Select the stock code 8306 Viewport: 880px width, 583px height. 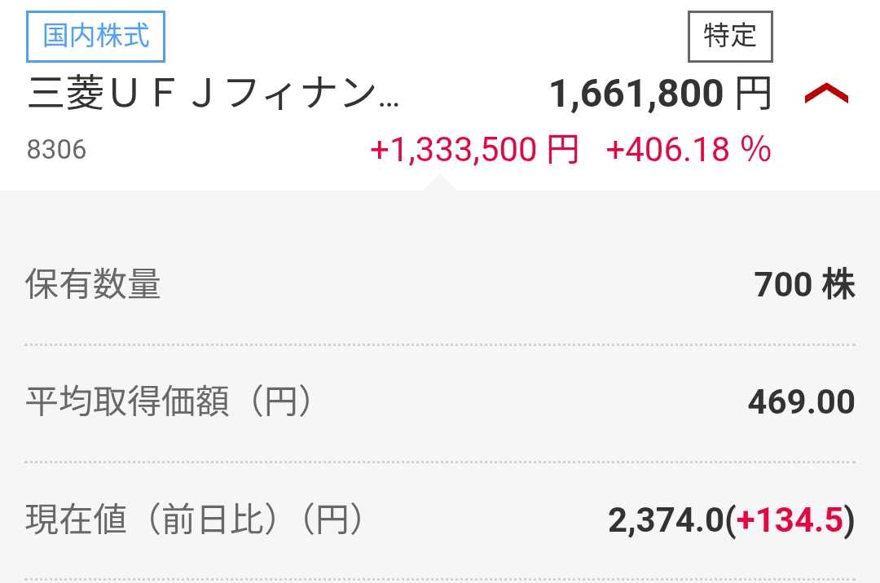coord(55,151)
